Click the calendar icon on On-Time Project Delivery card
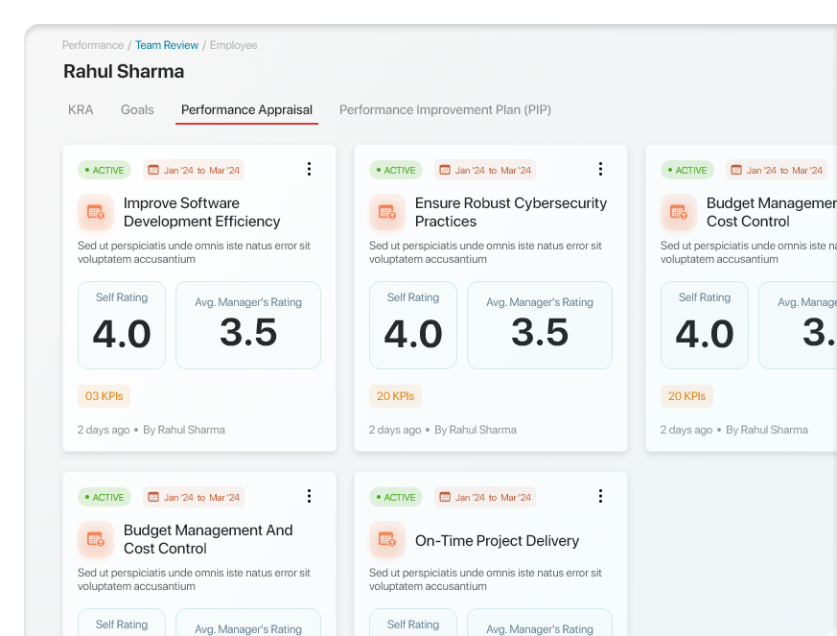This screenshot has height=636, width=837. pyautogui.click(x=445, y=497)
